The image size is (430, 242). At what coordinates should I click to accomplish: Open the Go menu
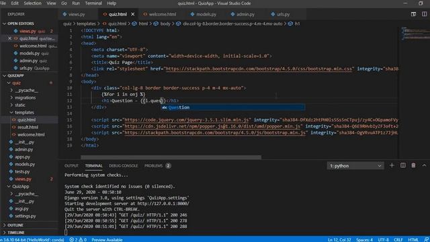tap(64, 3)
